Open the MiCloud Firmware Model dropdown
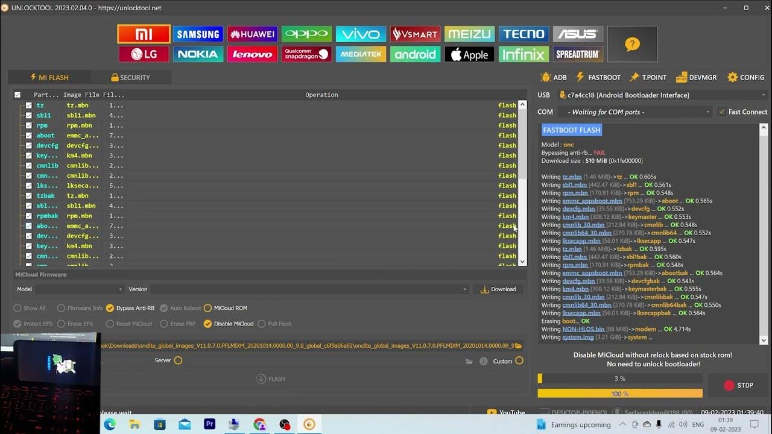This screenshot has height=434, width=772. pos(79,289)
